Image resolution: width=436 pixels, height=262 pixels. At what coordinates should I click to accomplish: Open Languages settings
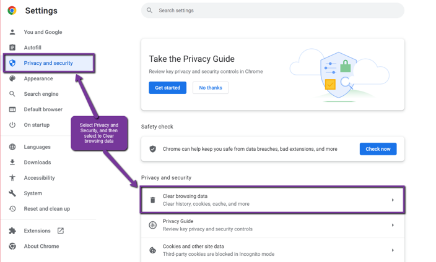pyautogui.click(x=37, y=147)
